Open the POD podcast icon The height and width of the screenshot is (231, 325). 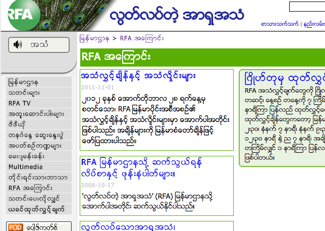(16, 227)
